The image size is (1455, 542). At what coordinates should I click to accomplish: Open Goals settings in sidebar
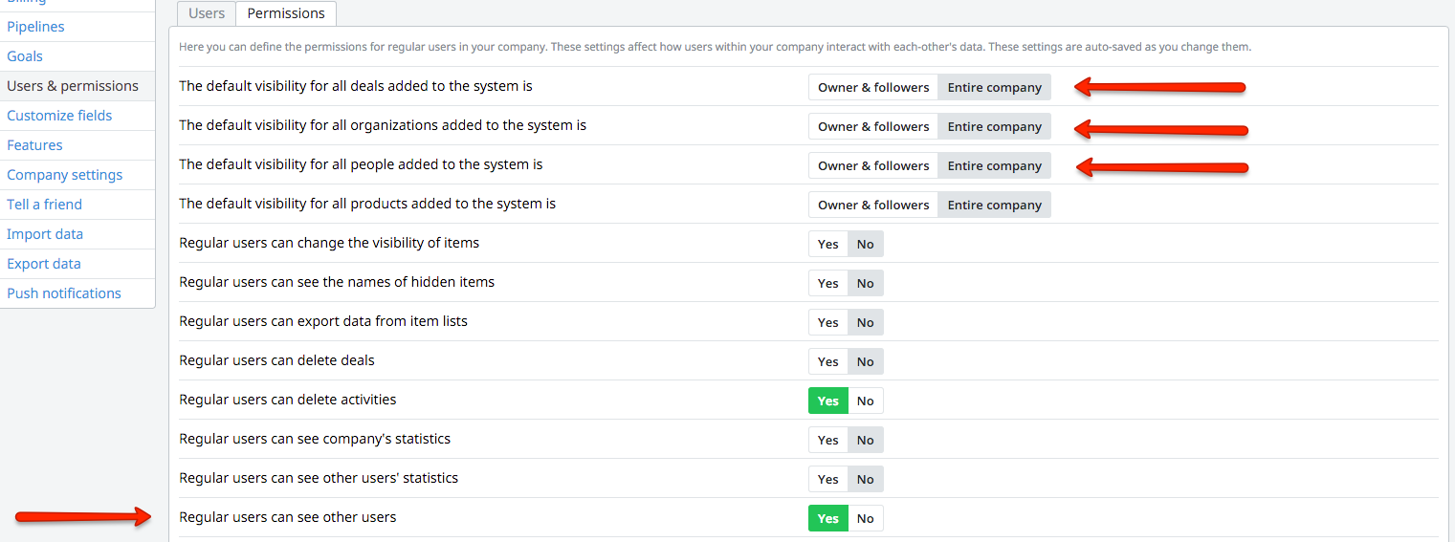click(77, 56)
